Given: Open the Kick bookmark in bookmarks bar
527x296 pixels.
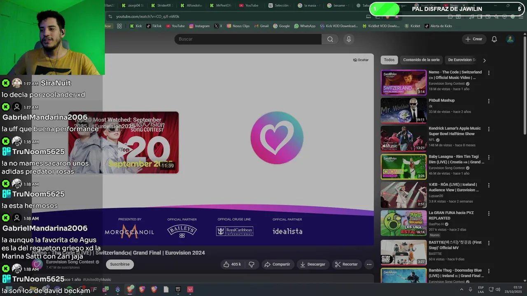Looking at the screenshot, I should 136,26.
